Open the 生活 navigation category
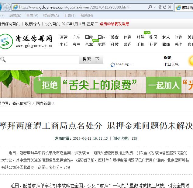193x188 pixels. (x=64, y=44)
